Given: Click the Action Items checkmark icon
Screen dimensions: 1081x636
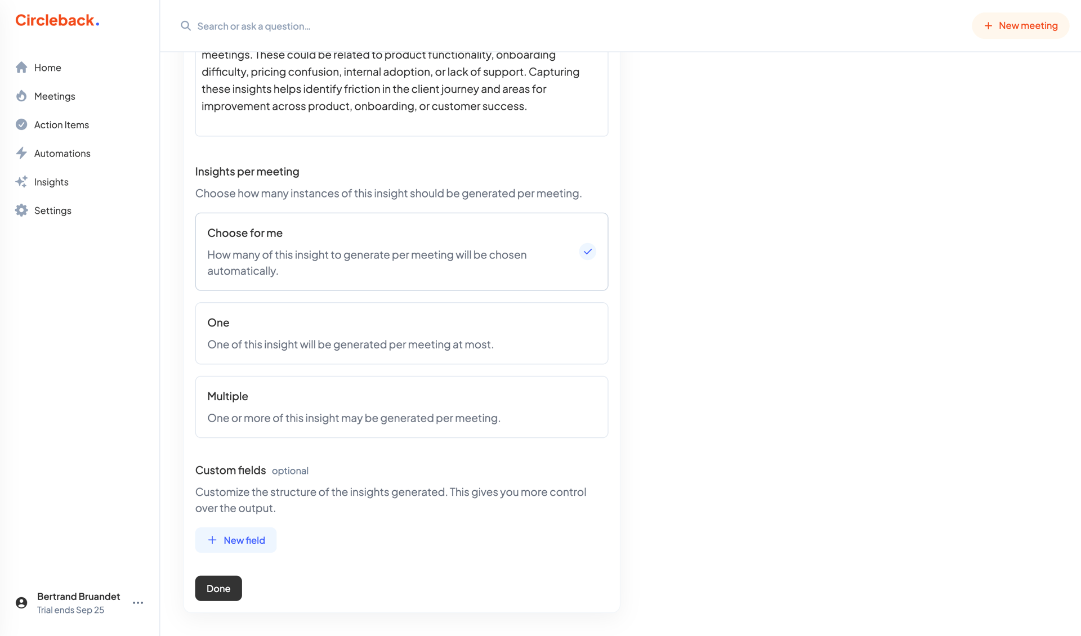Looking at the screenshot, I should pos(21,124).
